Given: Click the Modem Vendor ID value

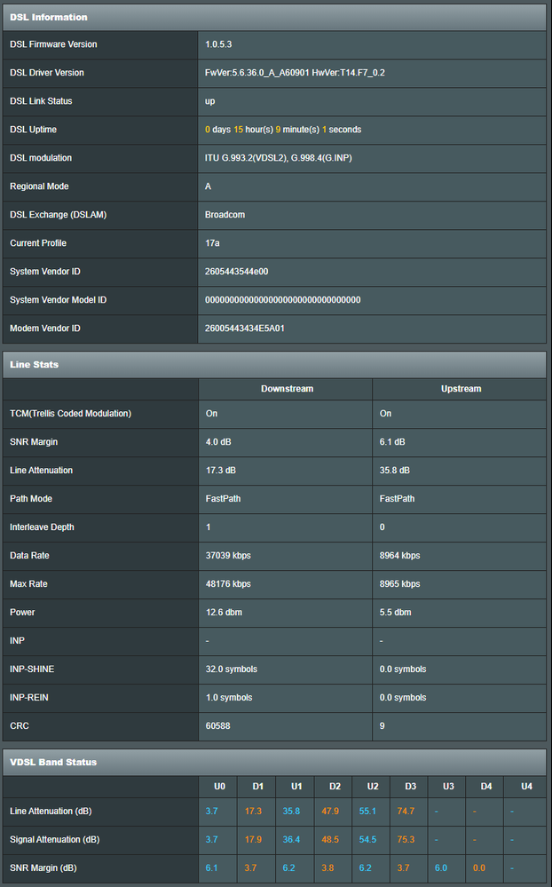Looking at the screenshot, I should click(x=245, y=329).
